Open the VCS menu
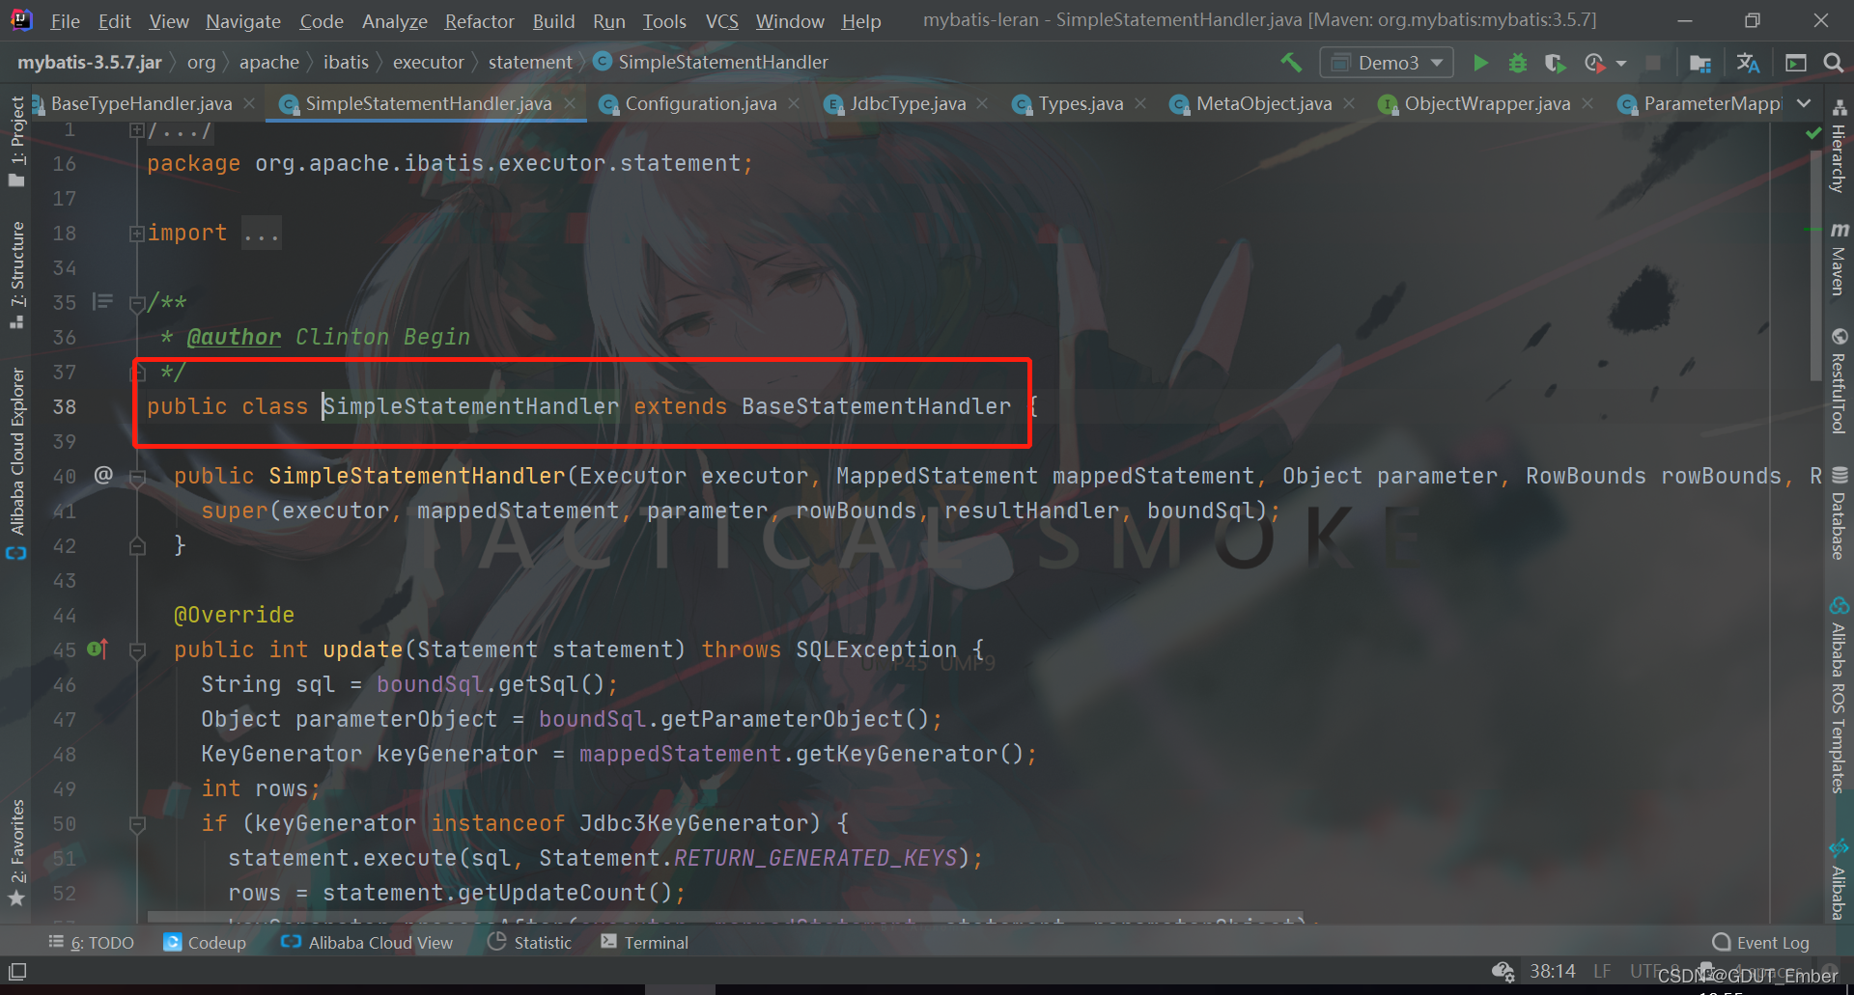 [x=721, y=20]
